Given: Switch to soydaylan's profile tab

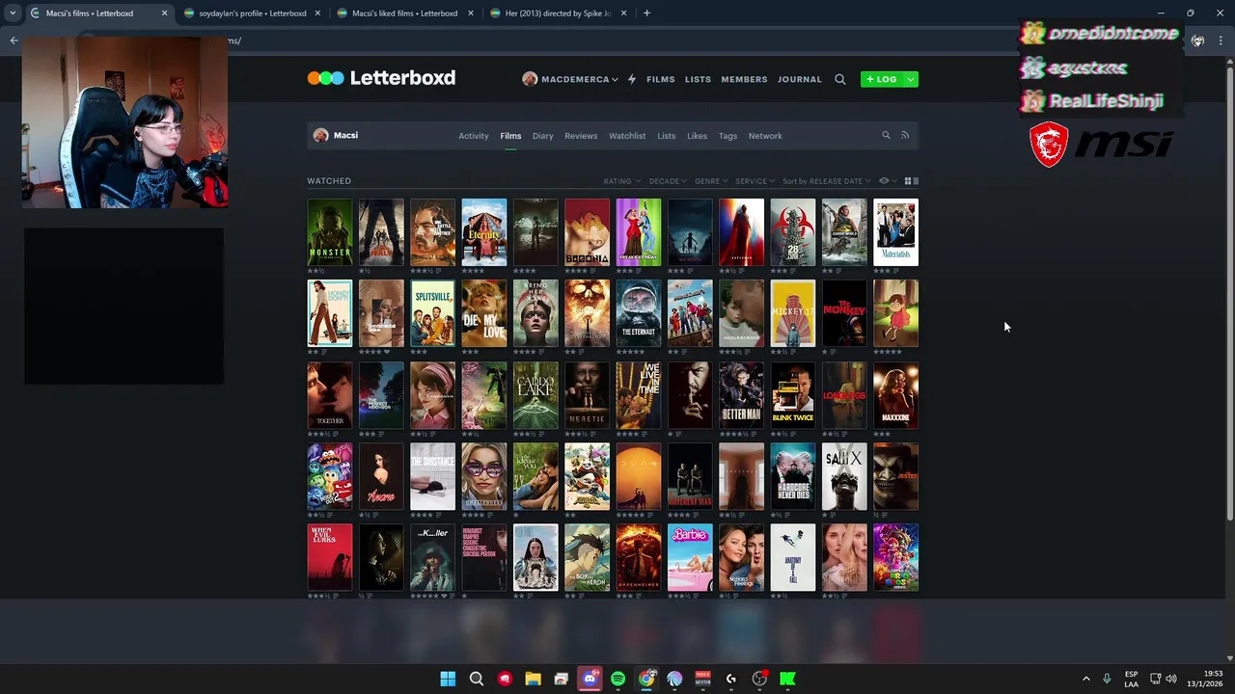Looking at the screenshot, I should [253, 13].
